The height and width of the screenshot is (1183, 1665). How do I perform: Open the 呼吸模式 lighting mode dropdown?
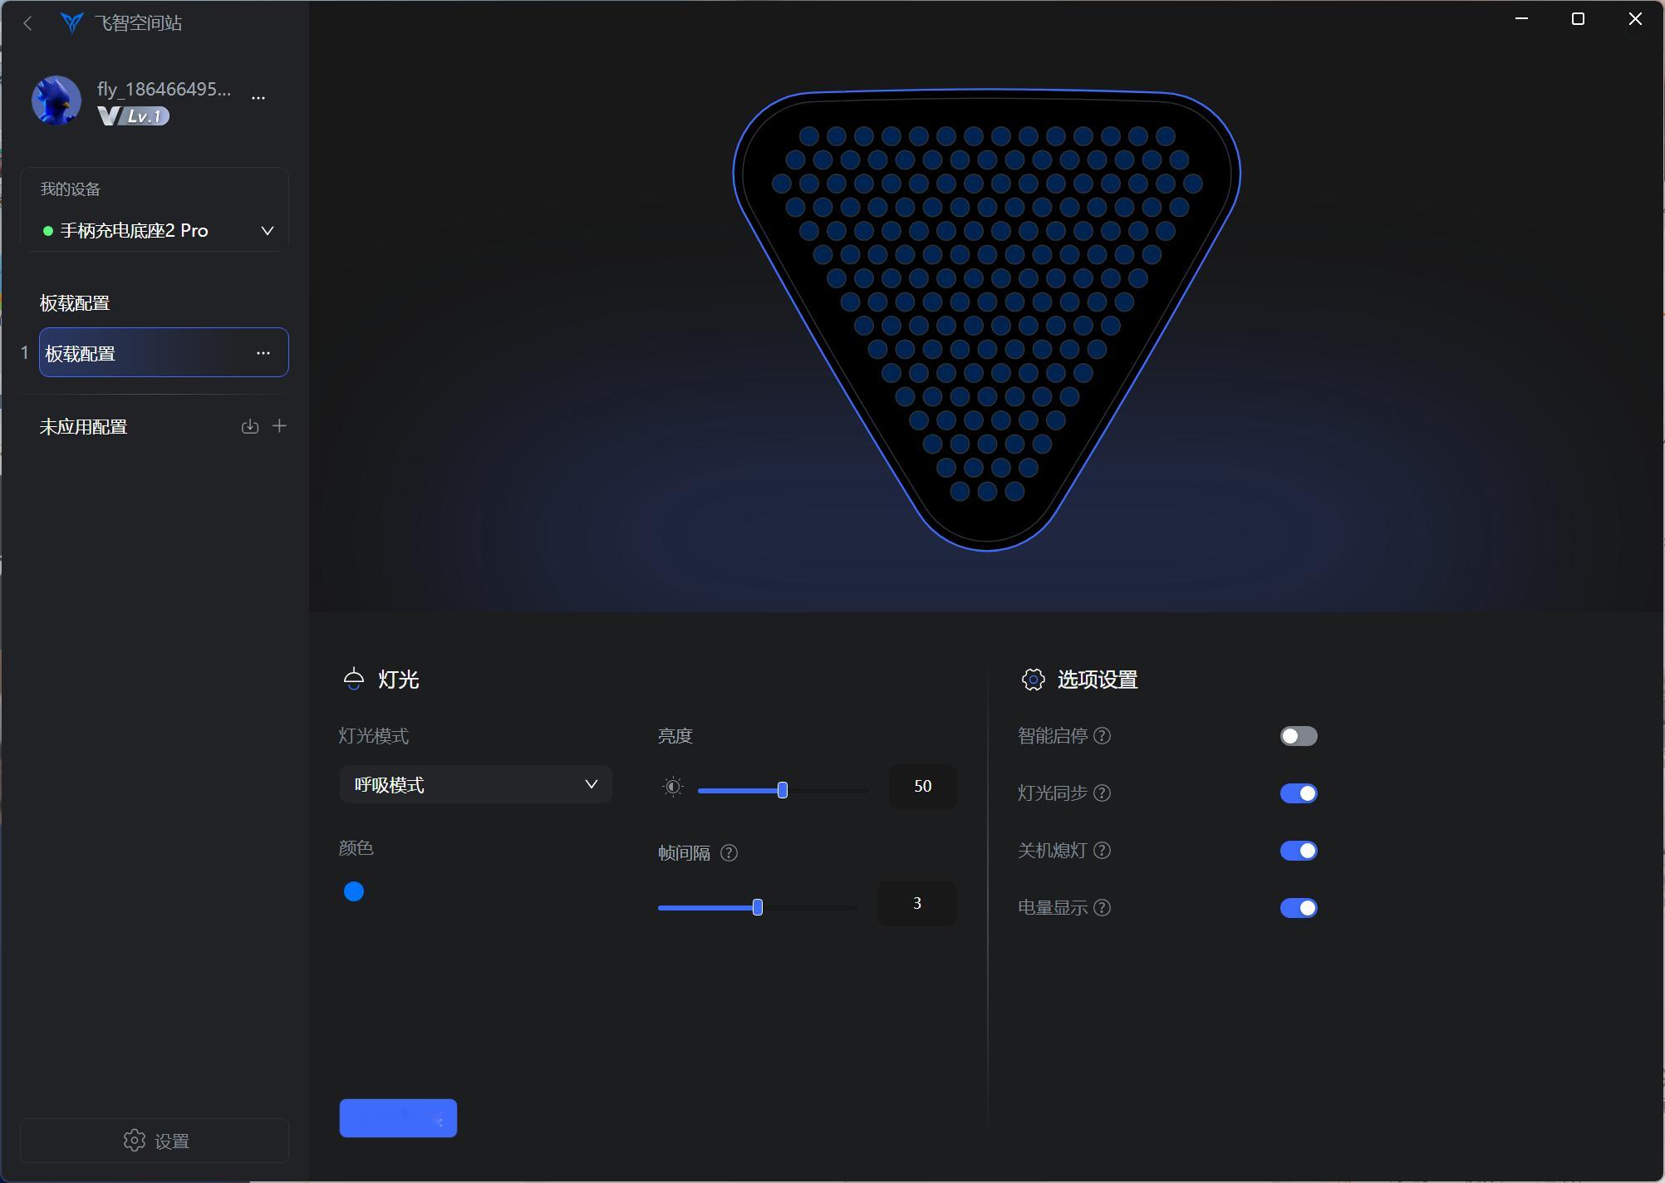tap(475, 784)
